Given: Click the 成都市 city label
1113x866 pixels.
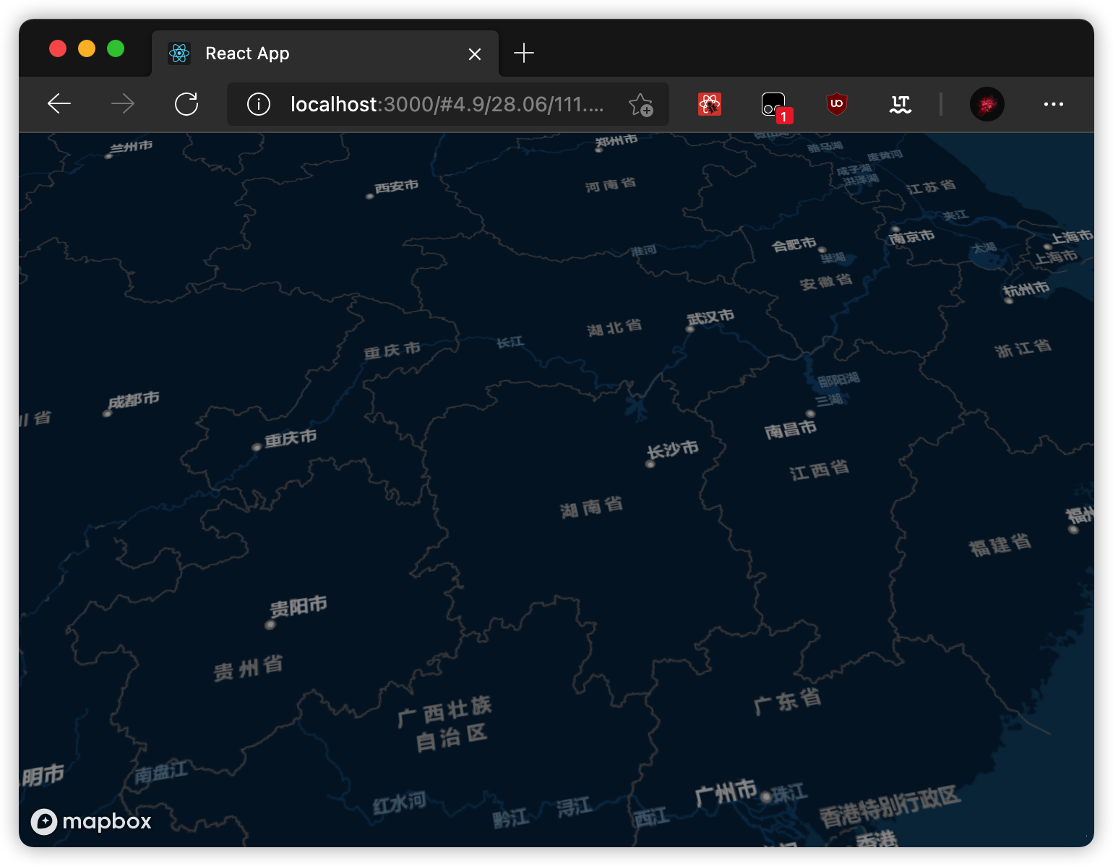Looking at the screenshot, I should 134,399.
